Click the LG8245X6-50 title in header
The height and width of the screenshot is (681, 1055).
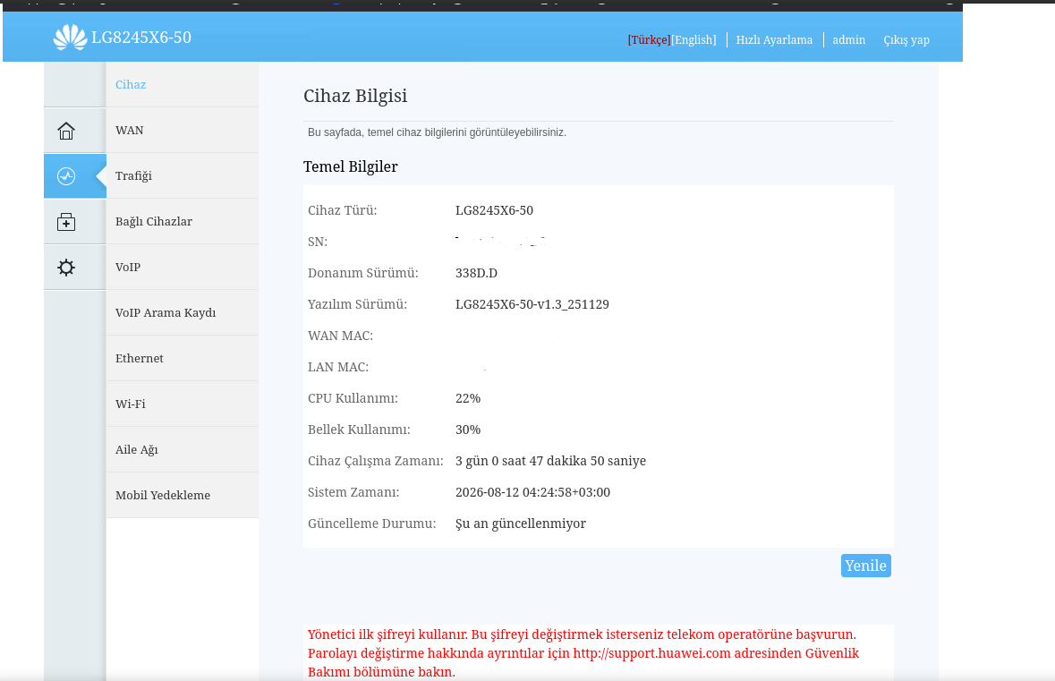(x=141, y=38)
